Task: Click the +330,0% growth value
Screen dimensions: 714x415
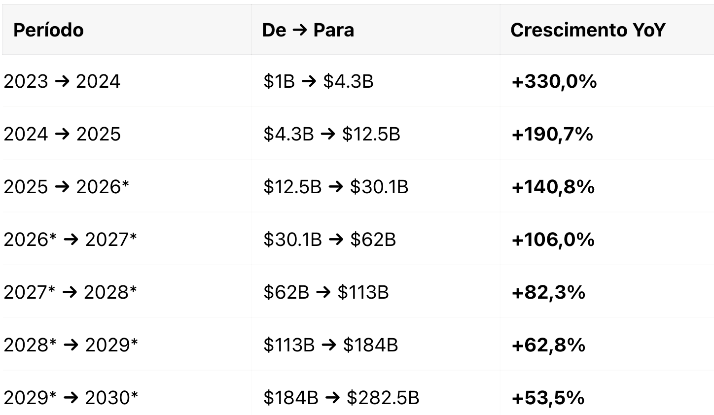Action: pyautogui.click(x=554, y=81)
